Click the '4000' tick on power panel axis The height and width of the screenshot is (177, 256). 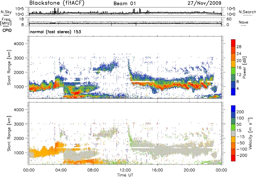point(19,44)
